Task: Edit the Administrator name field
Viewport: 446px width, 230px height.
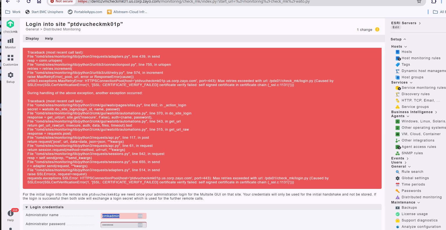Action: pos(121,216)
